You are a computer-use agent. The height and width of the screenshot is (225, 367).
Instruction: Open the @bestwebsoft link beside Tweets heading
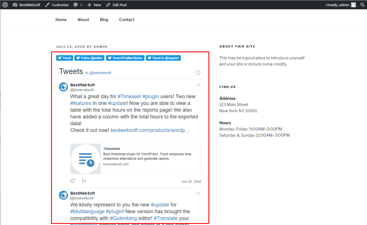coord(100,73)
